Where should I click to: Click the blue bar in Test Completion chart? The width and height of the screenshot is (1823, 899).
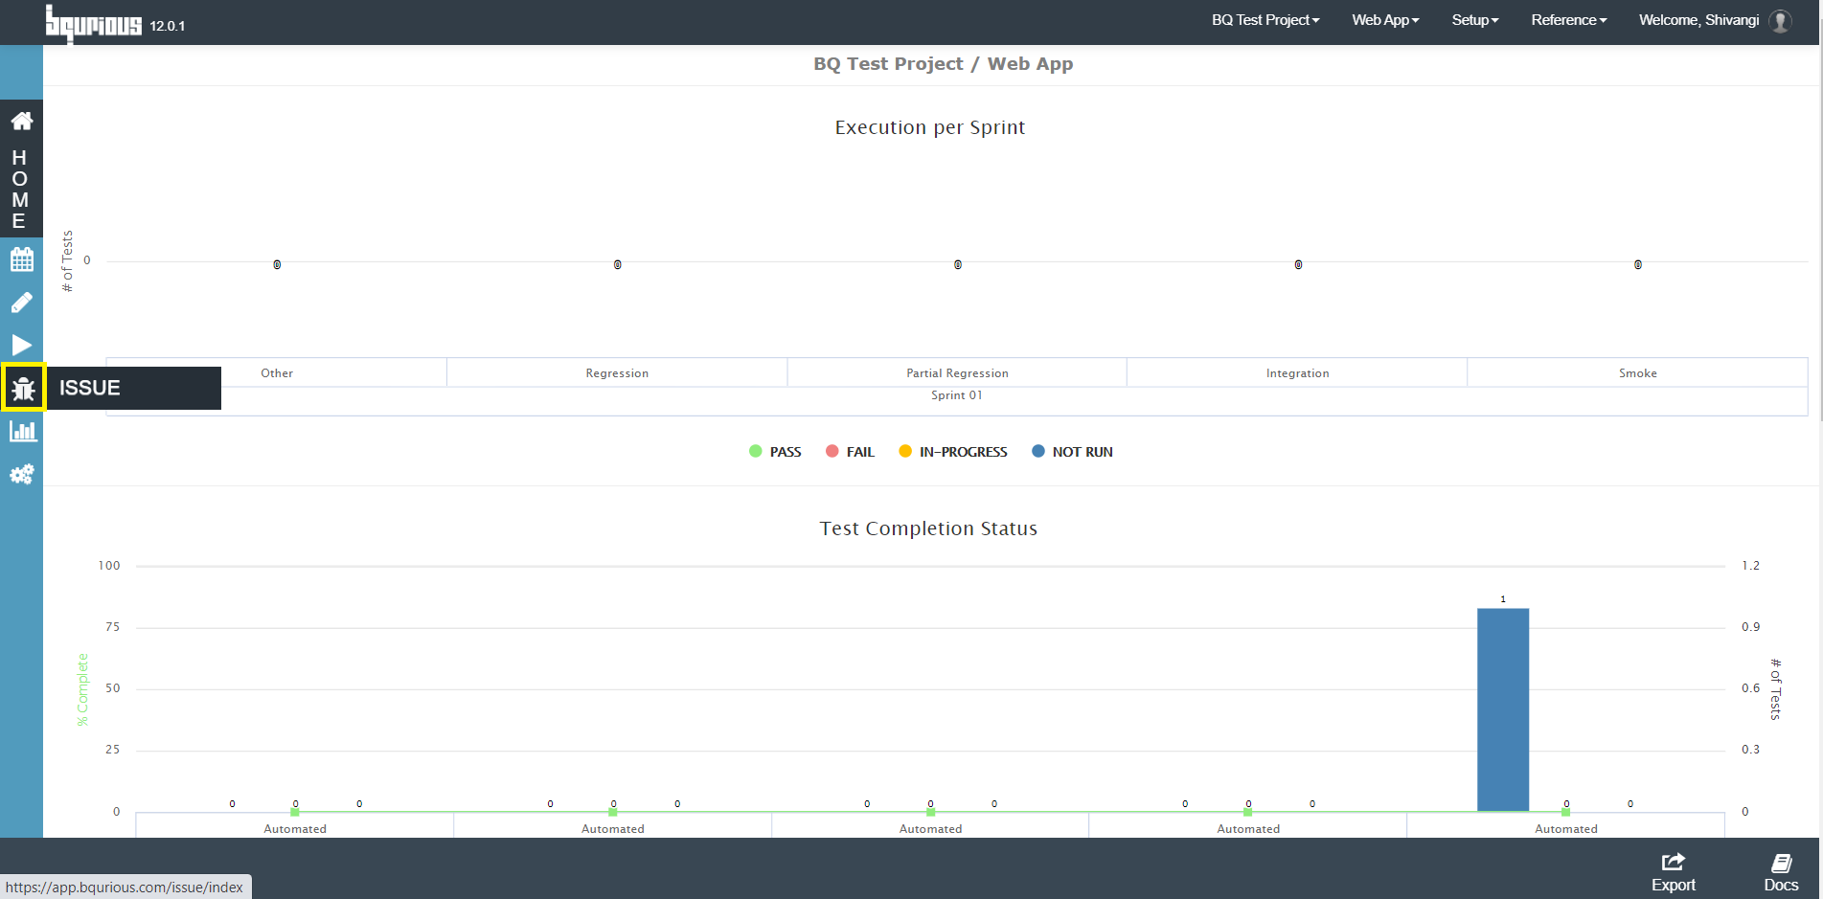click(x=1503, y=709)
